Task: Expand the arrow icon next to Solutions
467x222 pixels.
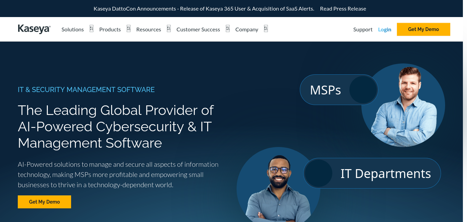Action: coord(91,28)
